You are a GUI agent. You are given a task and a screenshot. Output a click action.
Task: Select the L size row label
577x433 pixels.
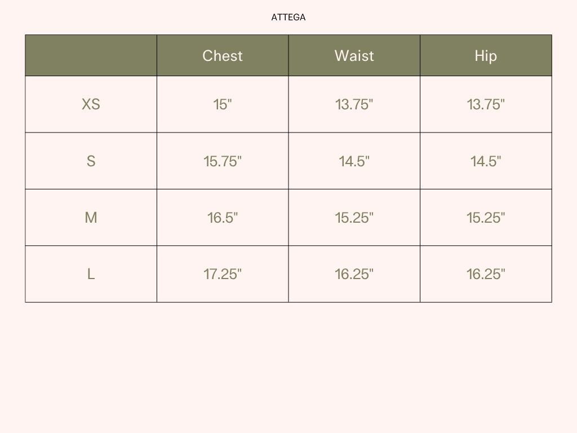click(91, 275)
